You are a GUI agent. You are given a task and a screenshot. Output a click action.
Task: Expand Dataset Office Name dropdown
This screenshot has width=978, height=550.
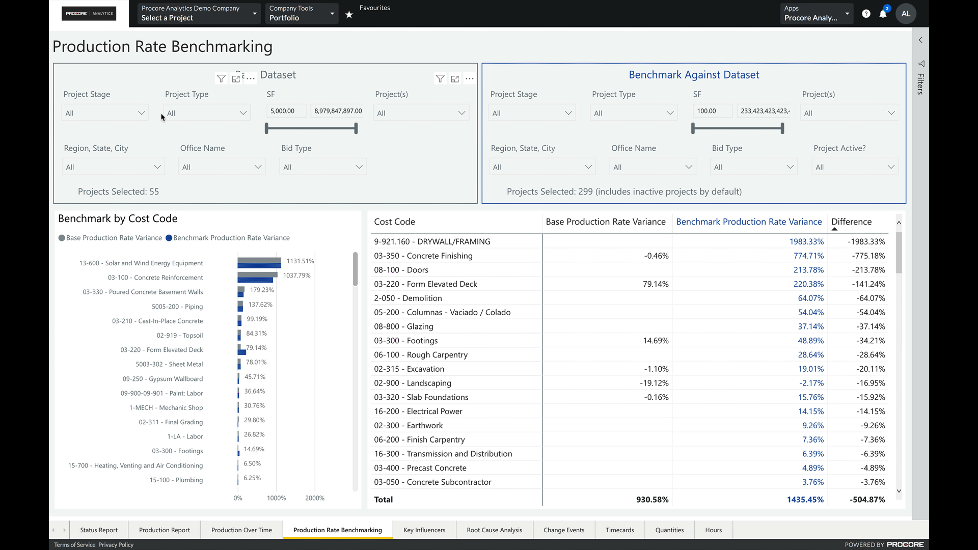coord(222,167)
